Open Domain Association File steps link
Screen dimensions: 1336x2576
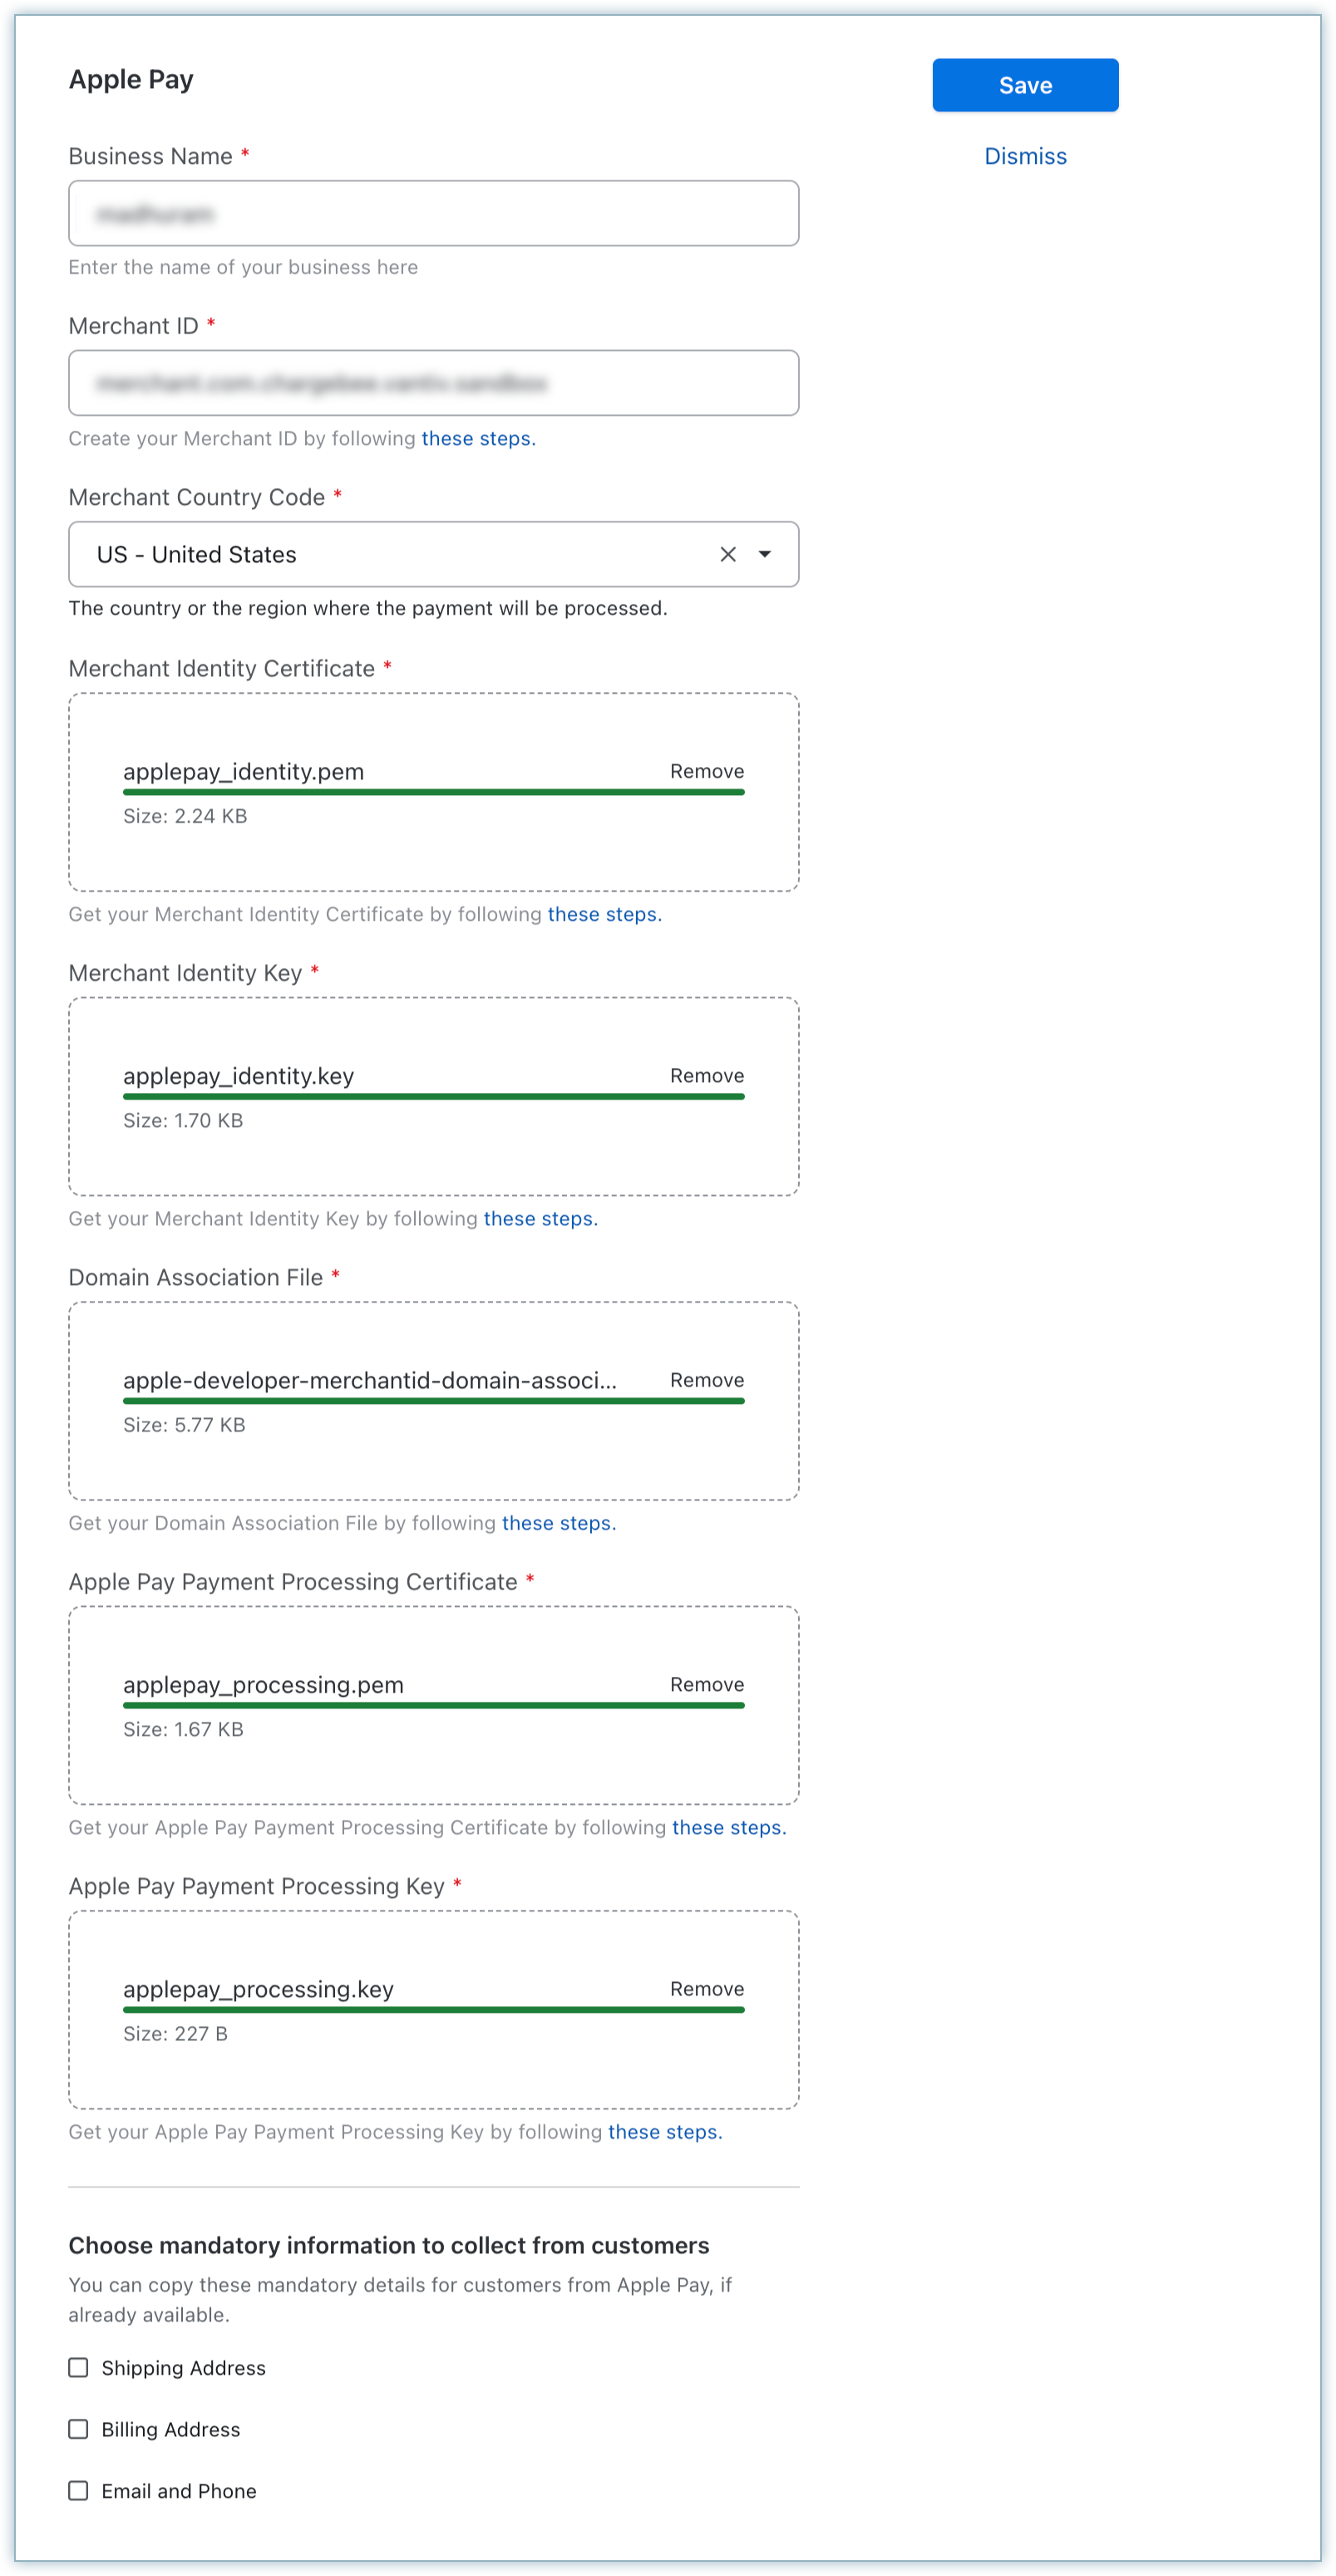pyautogui.click(x=559, y=1523)
